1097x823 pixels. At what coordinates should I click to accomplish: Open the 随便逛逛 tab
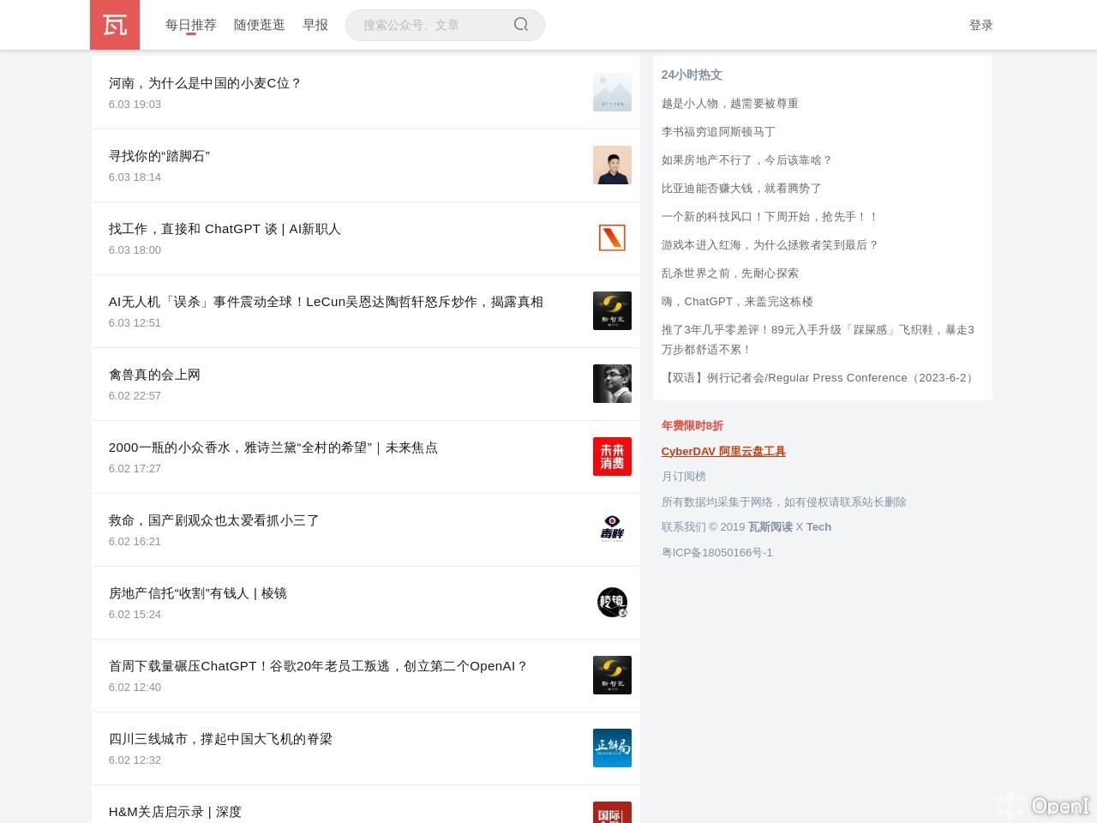[x=259, y=25]
